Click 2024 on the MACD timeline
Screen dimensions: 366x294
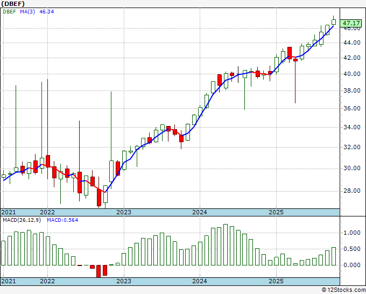point(200,281)
